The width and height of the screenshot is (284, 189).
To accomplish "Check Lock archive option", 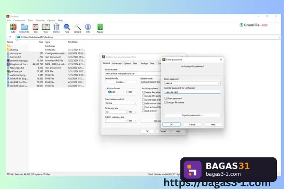I will coord(143,111).
